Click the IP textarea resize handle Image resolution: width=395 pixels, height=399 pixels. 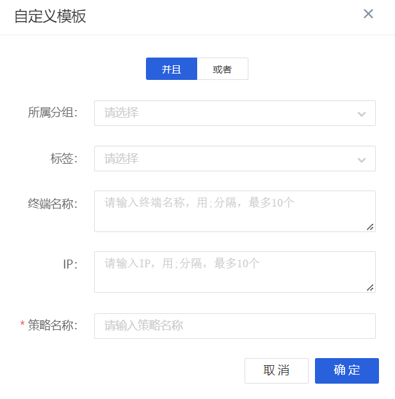pyautogui.click(x=370, y=287)
